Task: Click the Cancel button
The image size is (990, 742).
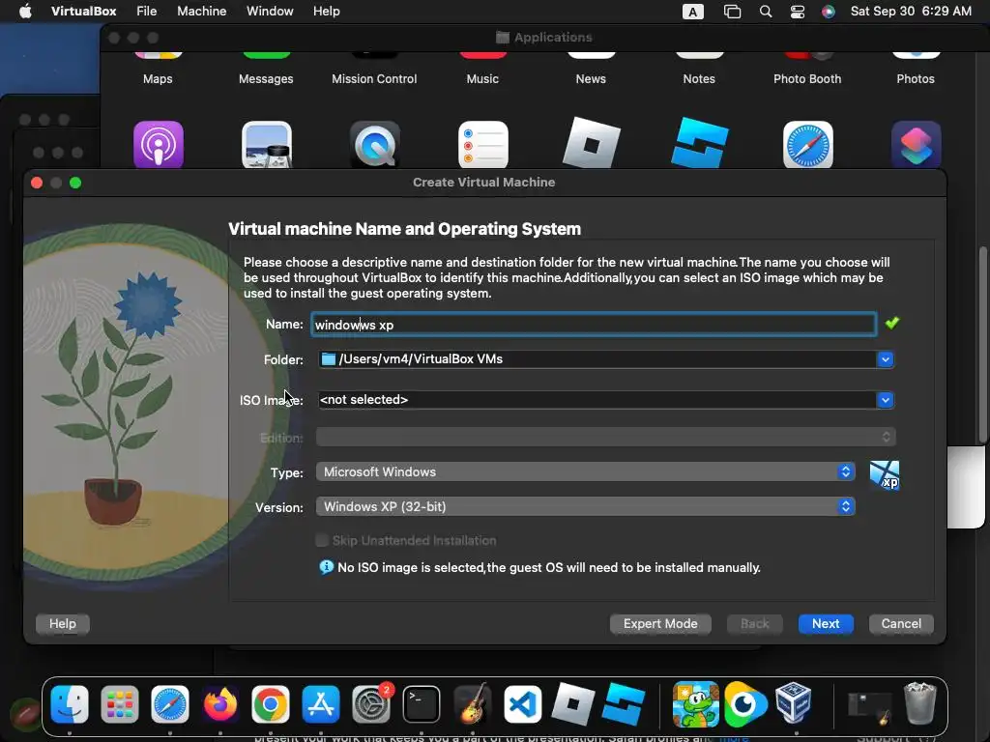Action: 901,623
